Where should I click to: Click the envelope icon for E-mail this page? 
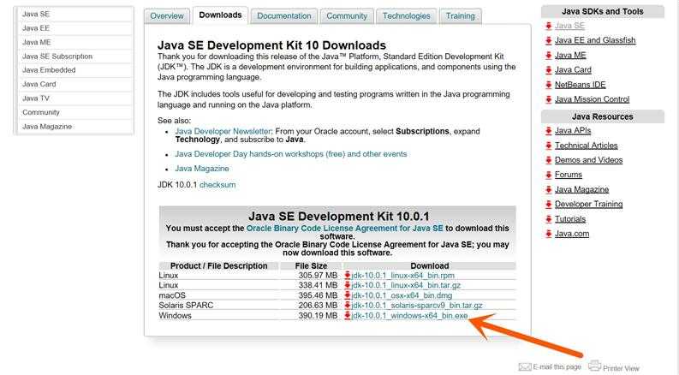coord(525,367)
